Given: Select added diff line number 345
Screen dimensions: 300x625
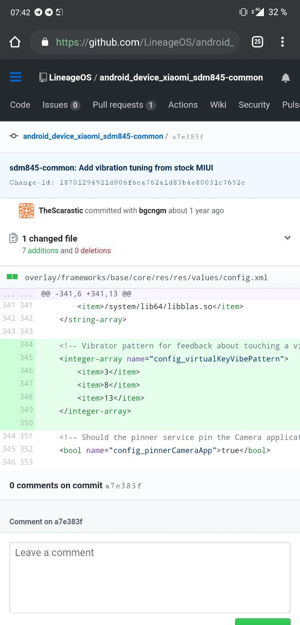Looking at the screenshot, I should (x=26, y=357).
